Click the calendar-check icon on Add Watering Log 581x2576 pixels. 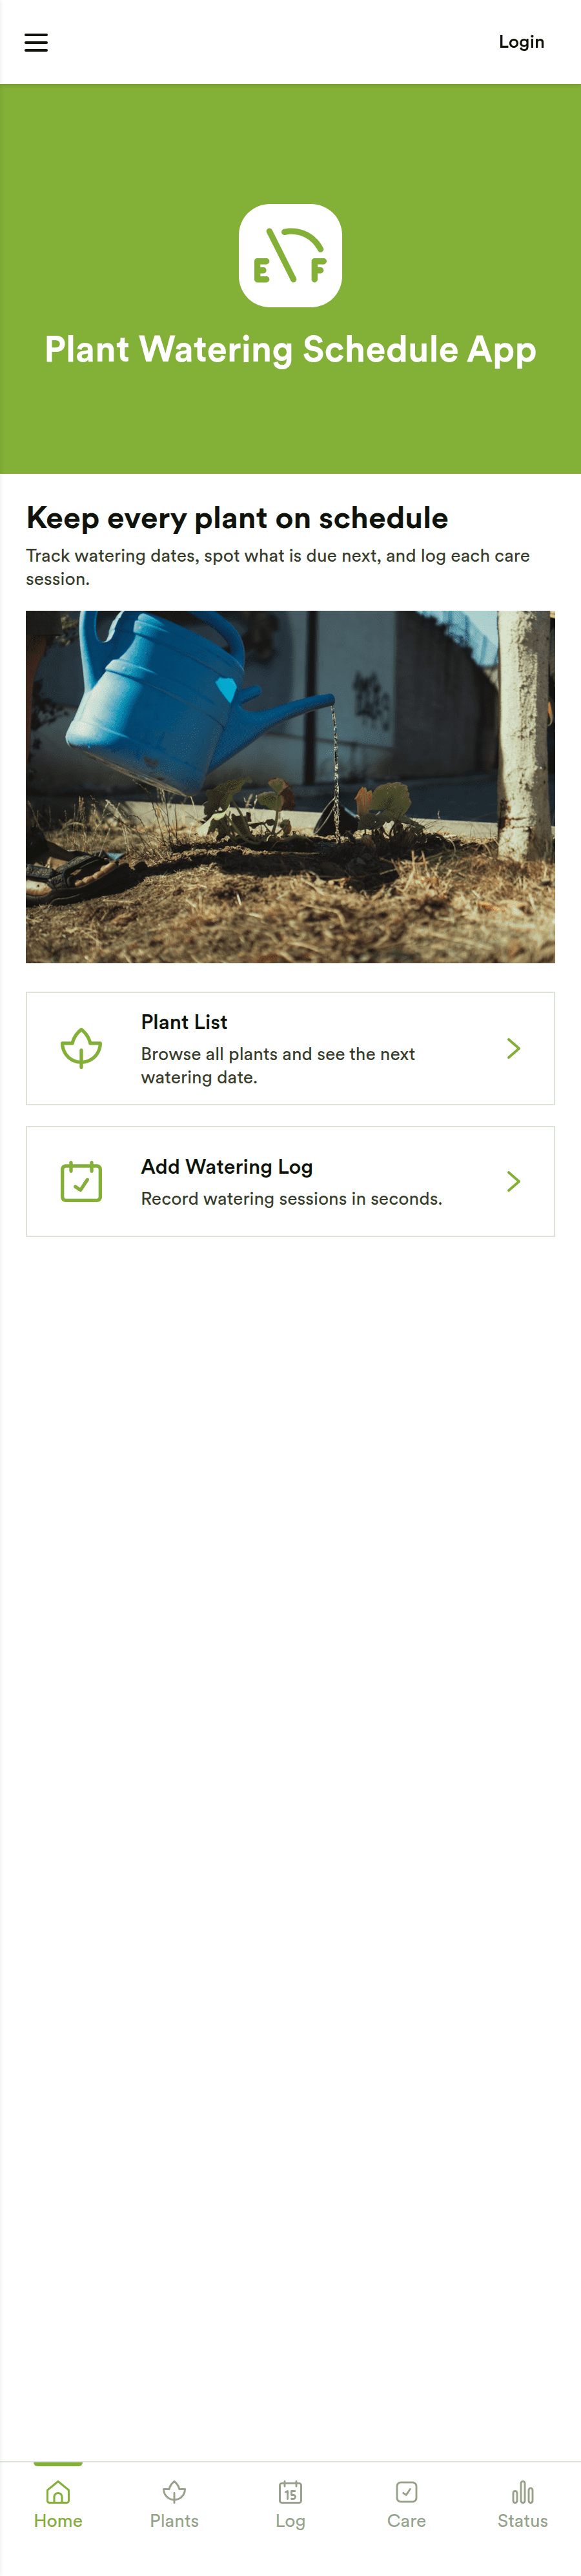tap(81, 1181)
